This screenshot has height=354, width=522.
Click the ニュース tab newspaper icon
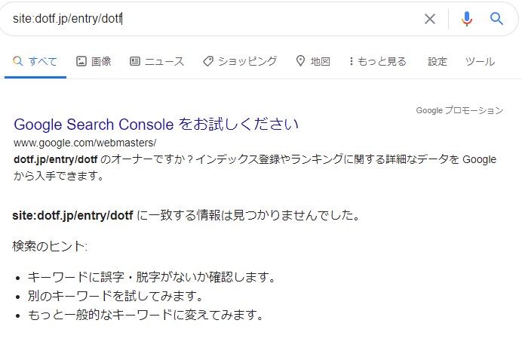pos(135,61)
